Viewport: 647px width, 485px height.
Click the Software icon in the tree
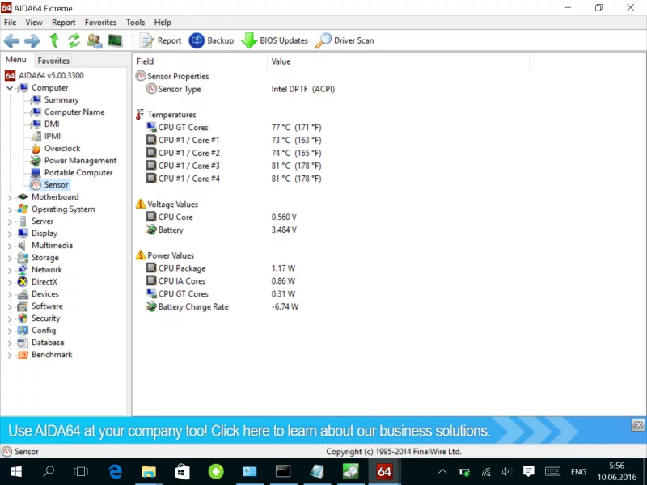23,306
